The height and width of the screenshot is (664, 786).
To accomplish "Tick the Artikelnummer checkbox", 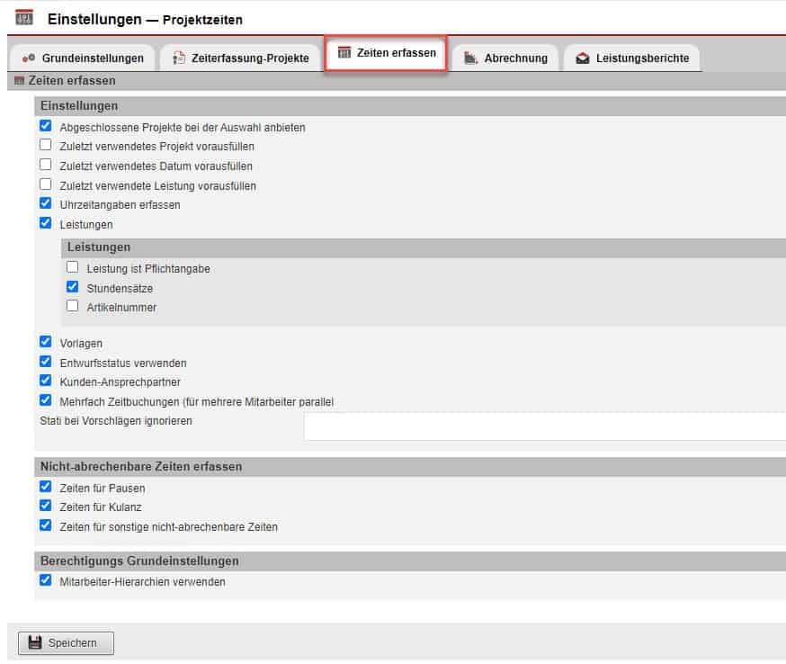I will tap(73, 307).
